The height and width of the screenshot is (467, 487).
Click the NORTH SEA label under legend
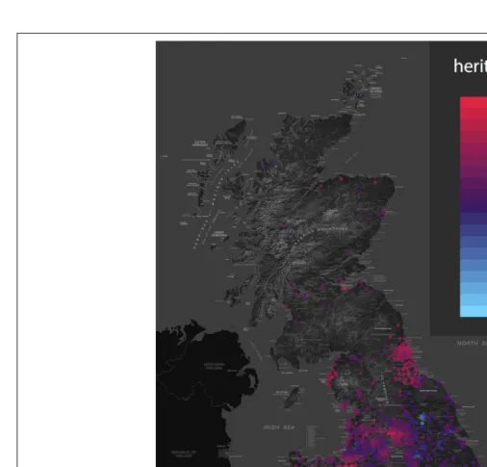472,343
